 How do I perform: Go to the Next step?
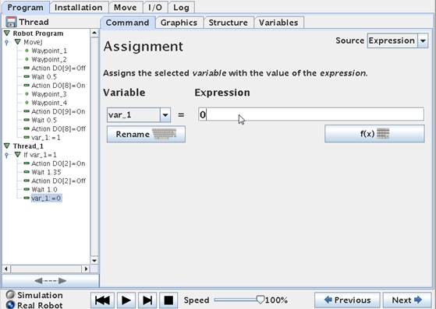point(407,300)
